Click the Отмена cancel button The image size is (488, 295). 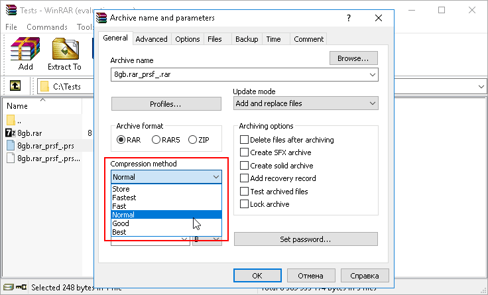coord(311,275)
